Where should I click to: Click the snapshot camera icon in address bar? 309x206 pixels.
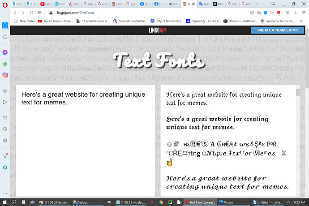[259, 13]
